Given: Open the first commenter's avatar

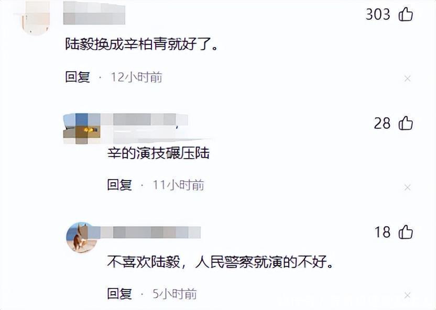Looking at the screenshot, I should tap(35, 17).
